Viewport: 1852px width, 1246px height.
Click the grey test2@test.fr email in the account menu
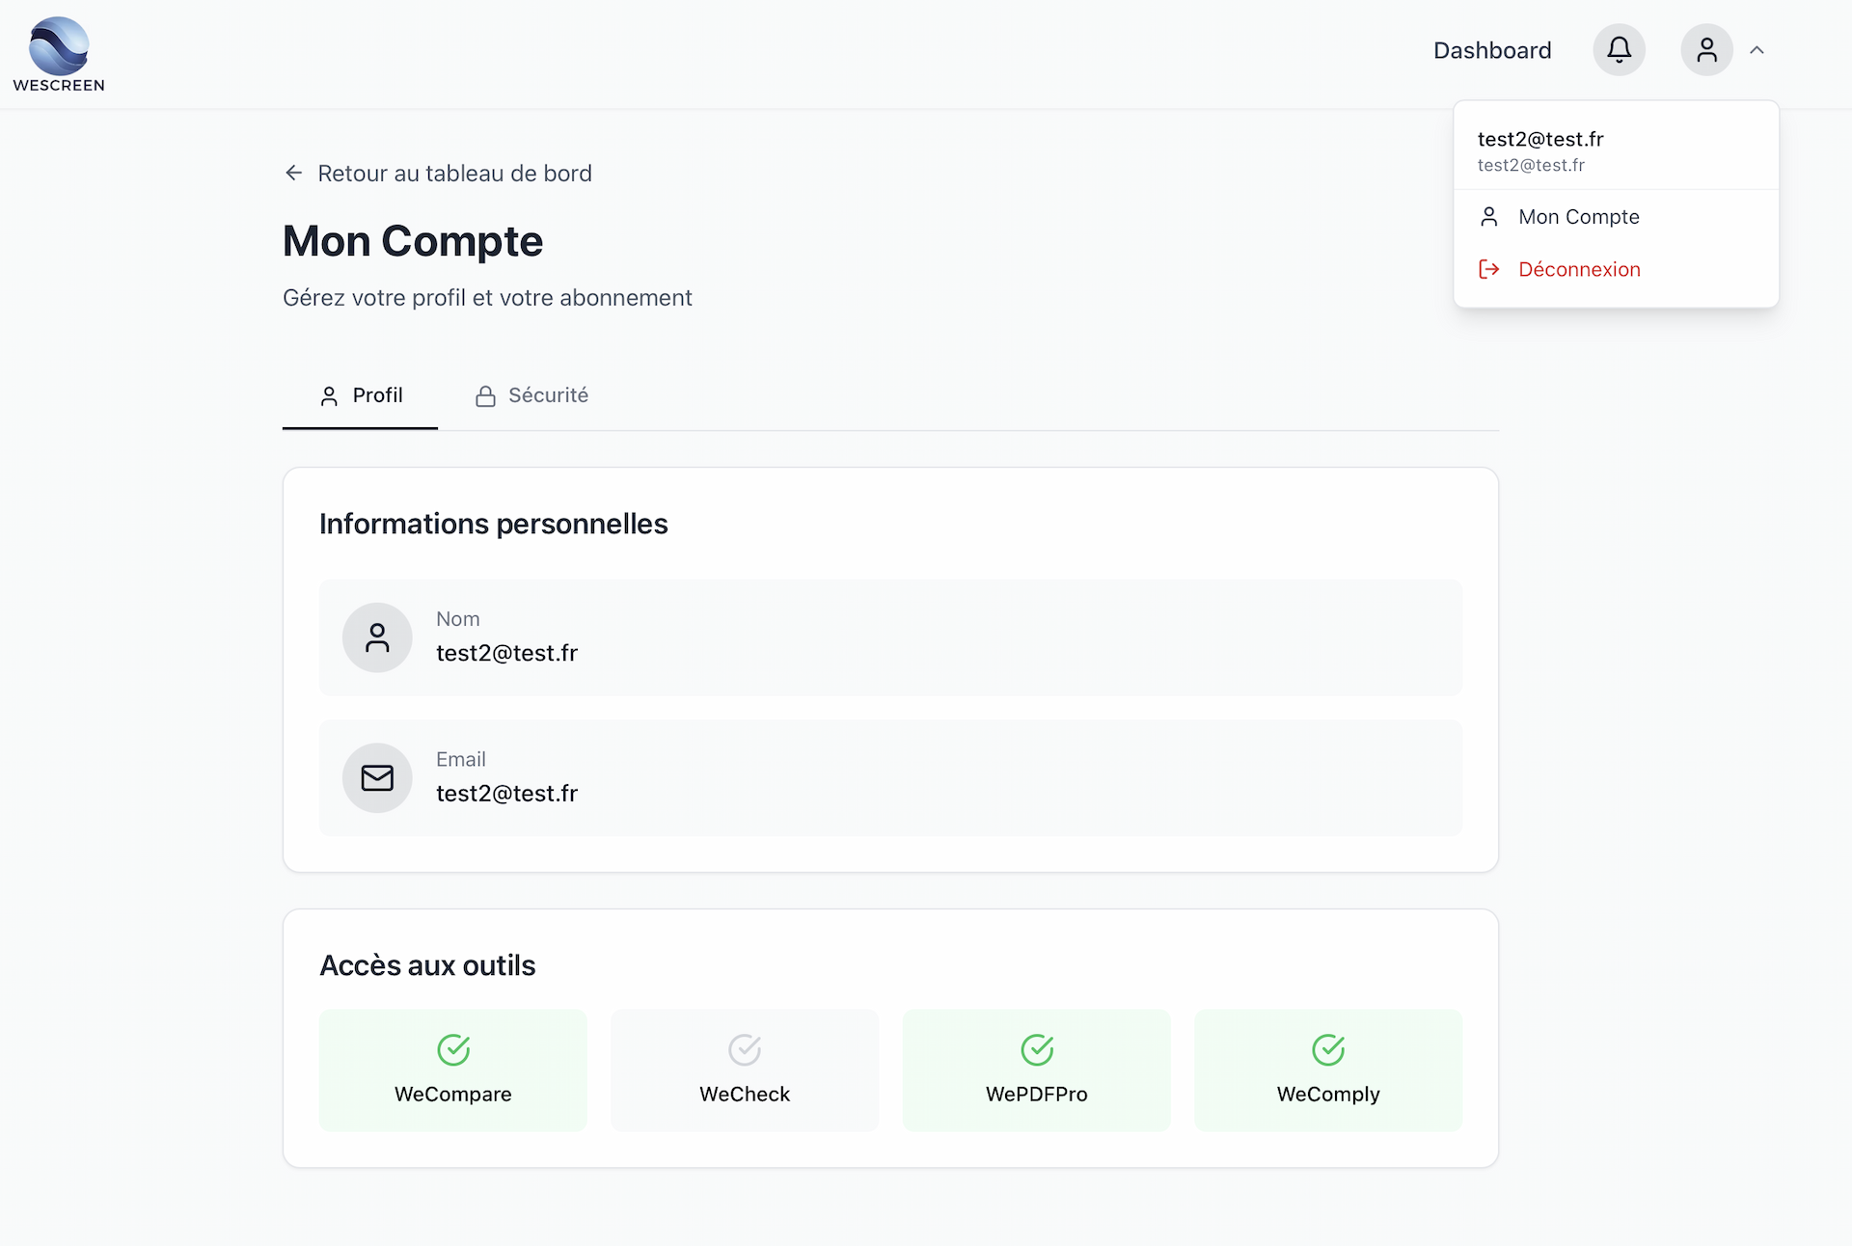click(1531, 165)
